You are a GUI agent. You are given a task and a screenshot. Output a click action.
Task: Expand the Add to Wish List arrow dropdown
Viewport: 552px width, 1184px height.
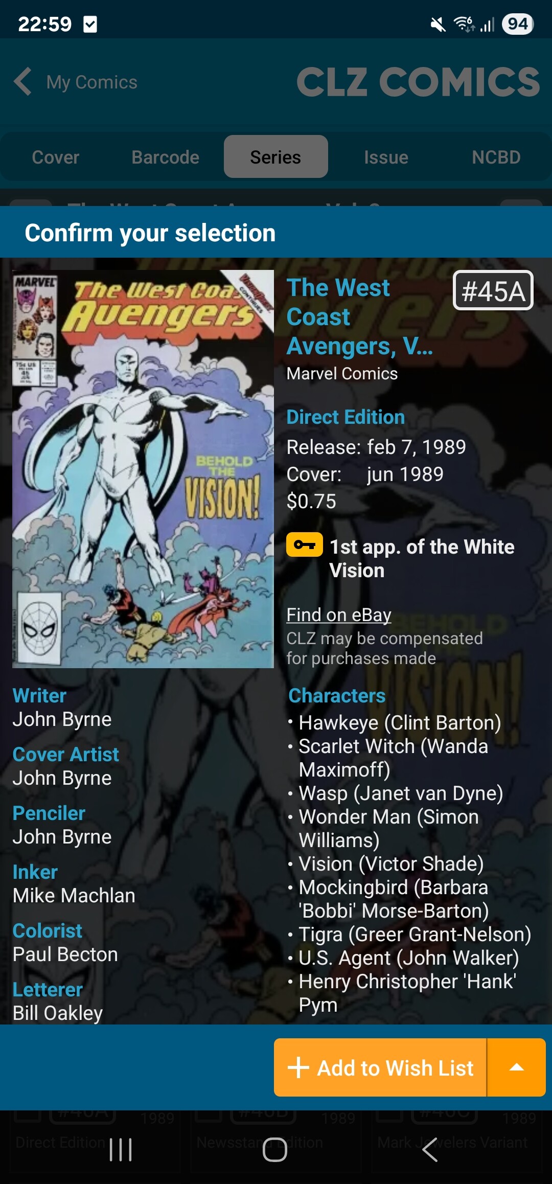tap(517, 1067)
